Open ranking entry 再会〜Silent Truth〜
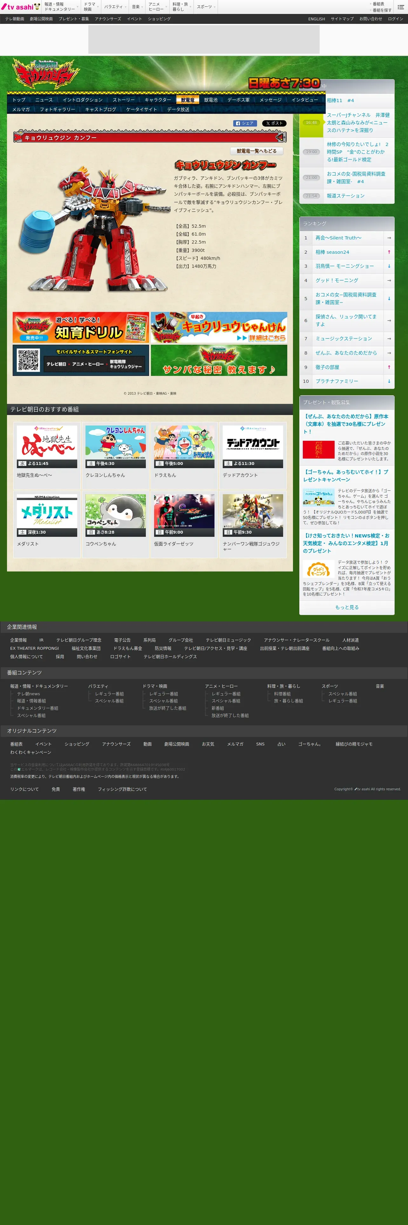 338,238
